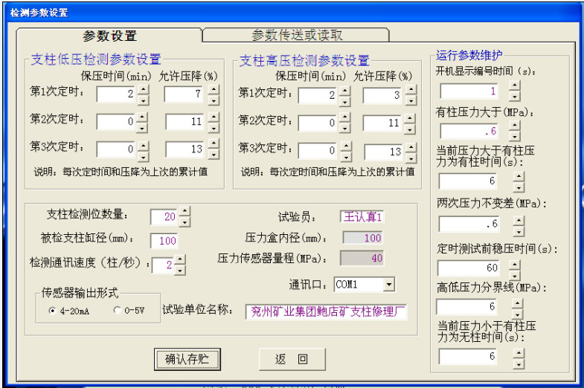Open the 通讯口 COM1 dropdown
584x388 pixels.
388,284
